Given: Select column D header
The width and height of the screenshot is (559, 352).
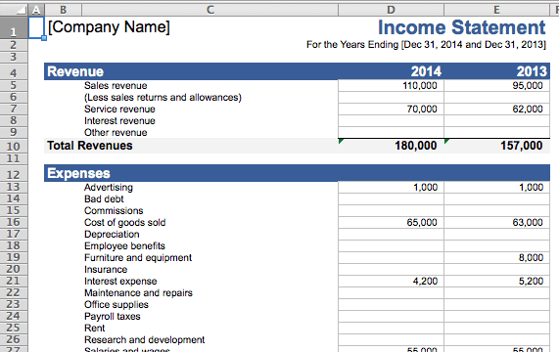Looking at the screenshot, I should [x=391, y=10].
